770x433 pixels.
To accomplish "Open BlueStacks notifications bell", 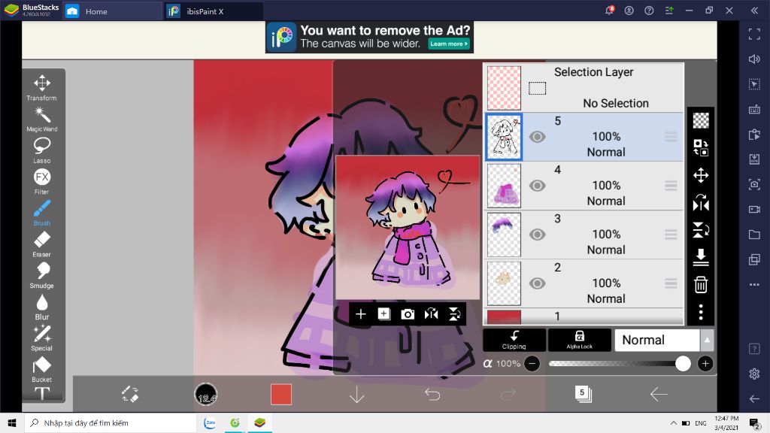I will coord(609,11).
